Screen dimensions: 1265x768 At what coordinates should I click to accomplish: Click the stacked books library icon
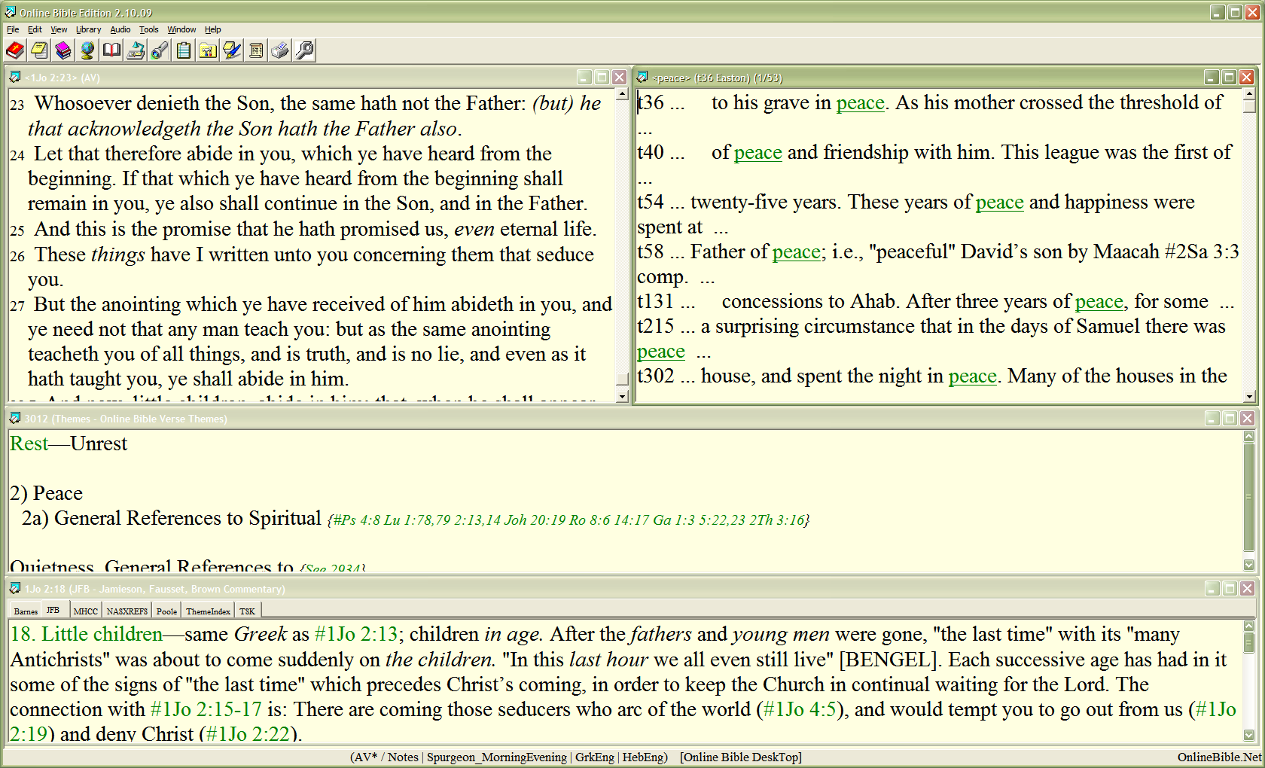(x=63, y=50)
